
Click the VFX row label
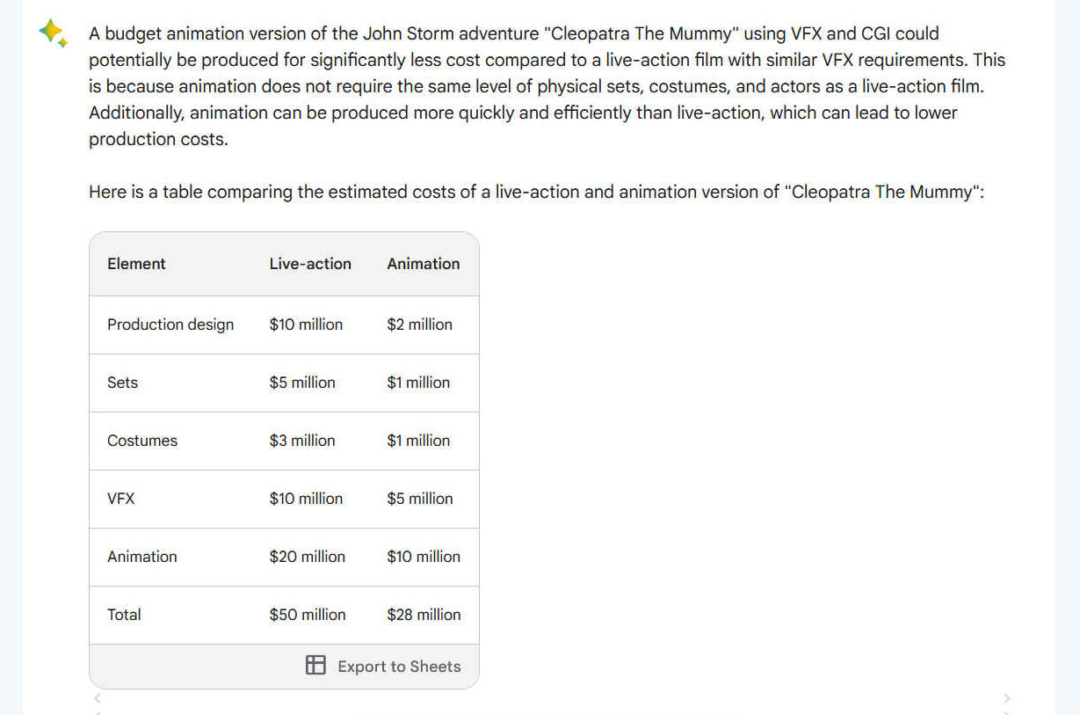120,499
